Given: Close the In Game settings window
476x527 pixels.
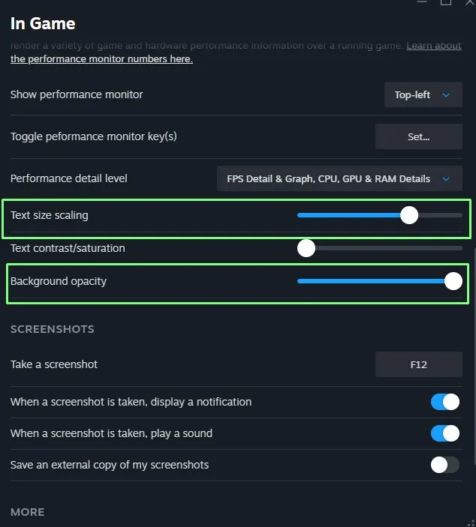Looking at the screenshot, I should click(470, 2).
